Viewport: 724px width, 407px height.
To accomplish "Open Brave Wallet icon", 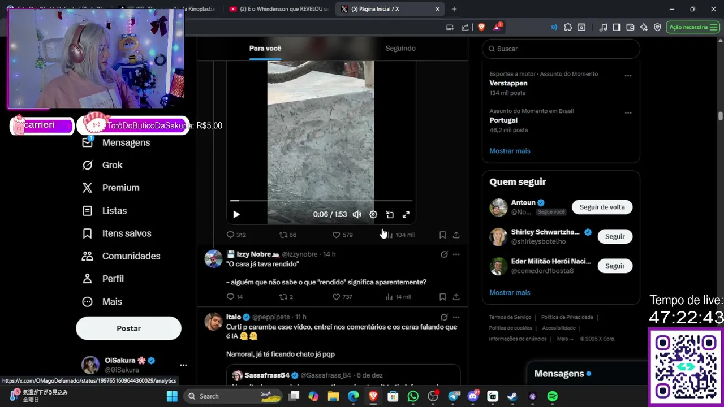I will (x=630, y=27).
